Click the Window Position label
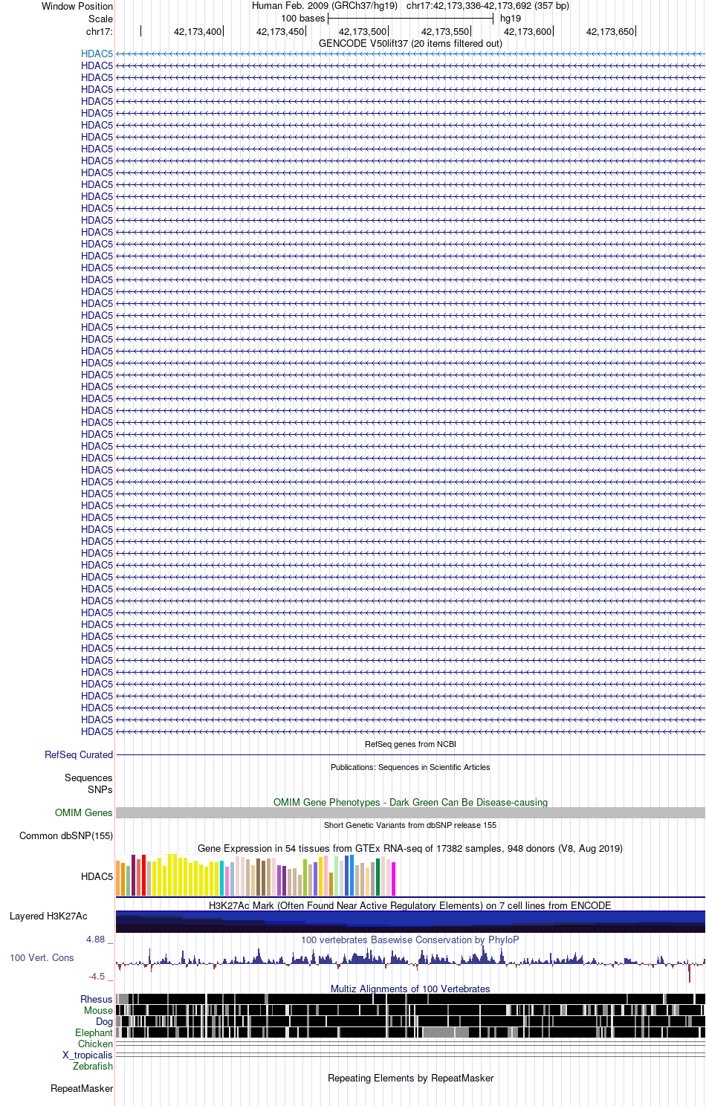Screen dimensions: 706x1106 (77, 6)
